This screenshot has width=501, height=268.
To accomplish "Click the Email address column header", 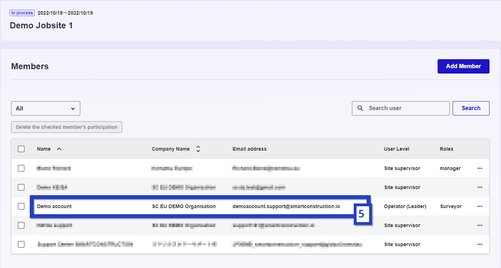I will [x=249, y=149].
